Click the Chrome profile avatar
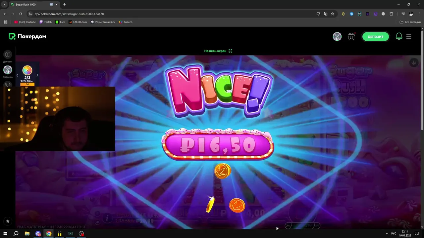Screen dimensions: 424x238 coord(411,14)
